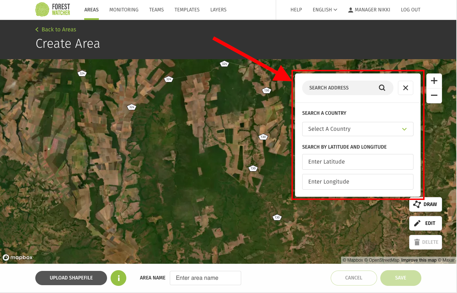Screen dimensions: 457x293
Task: Open the Manager Nikki user menu
Action: coord(369,10)
